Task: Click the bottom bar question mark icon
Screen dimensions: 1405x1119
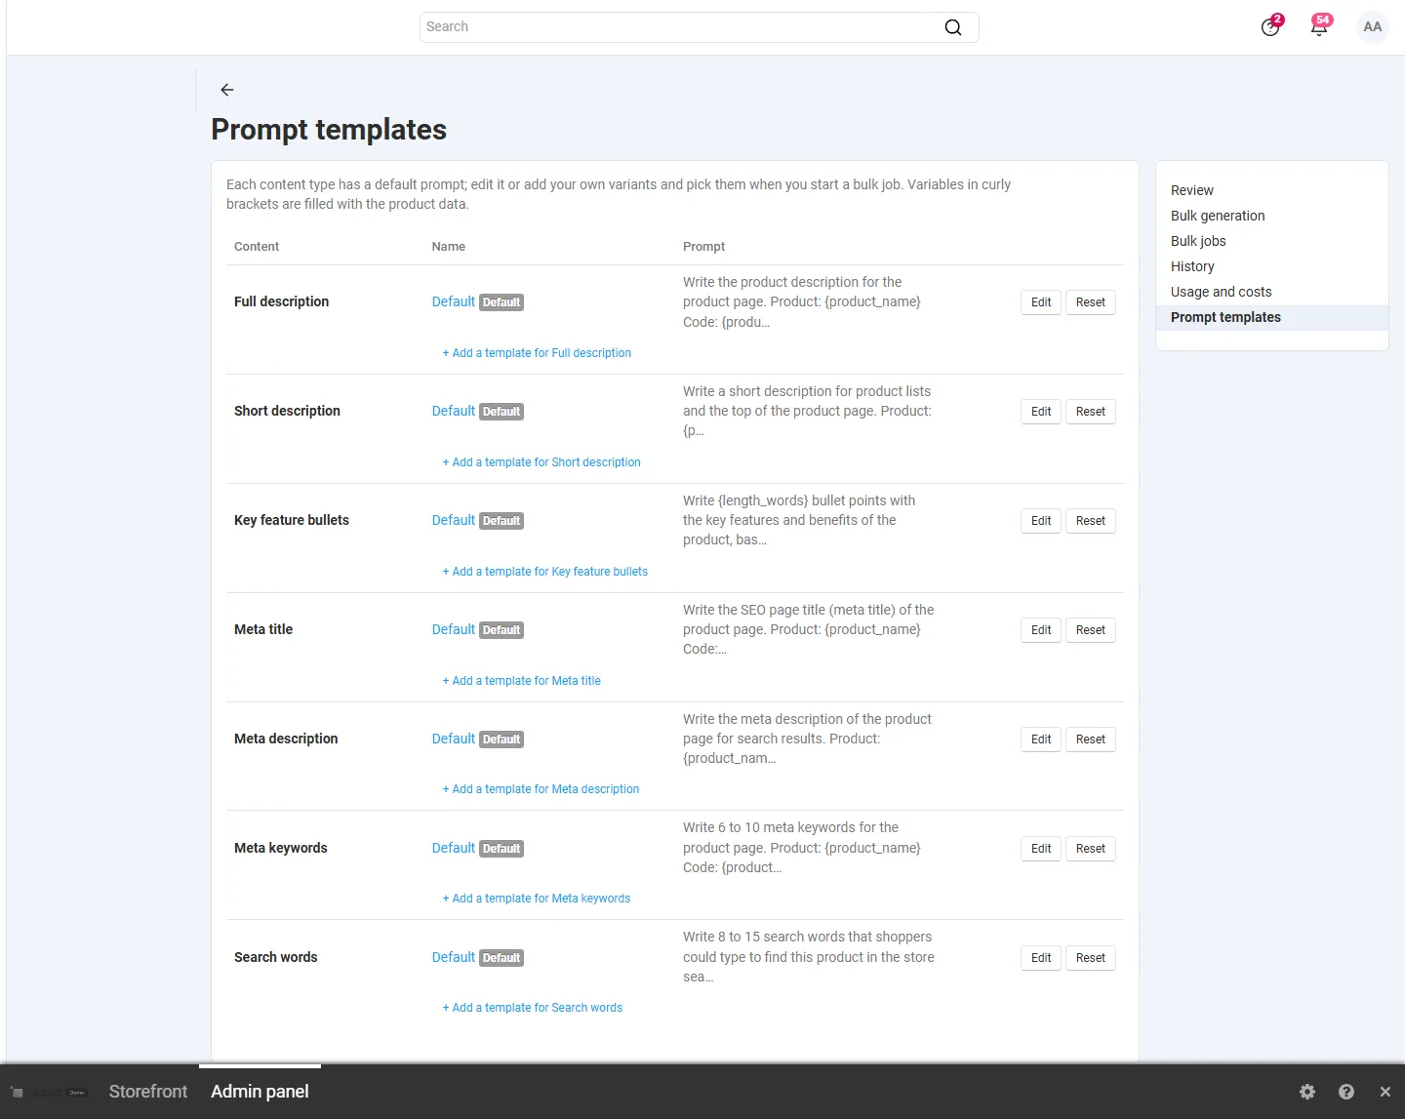Action: (1346, 1092)
